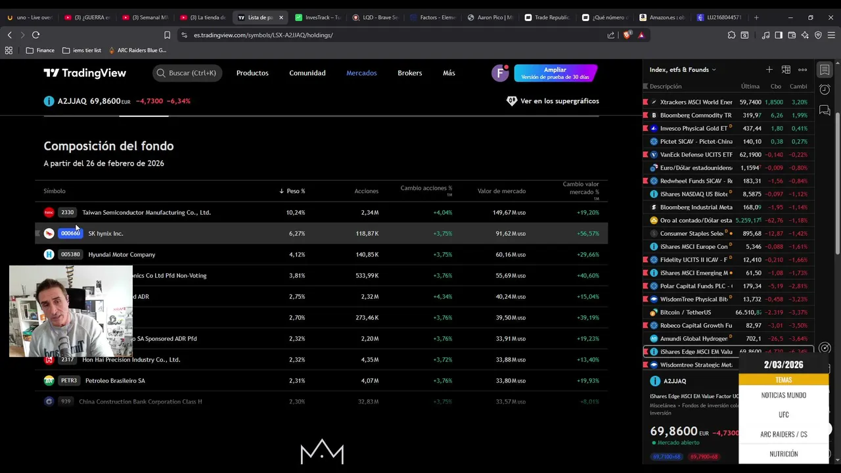Open the alerts clock icon in right sidebar
The height and width of the screenshot is (473, 841).
(825, 89)
